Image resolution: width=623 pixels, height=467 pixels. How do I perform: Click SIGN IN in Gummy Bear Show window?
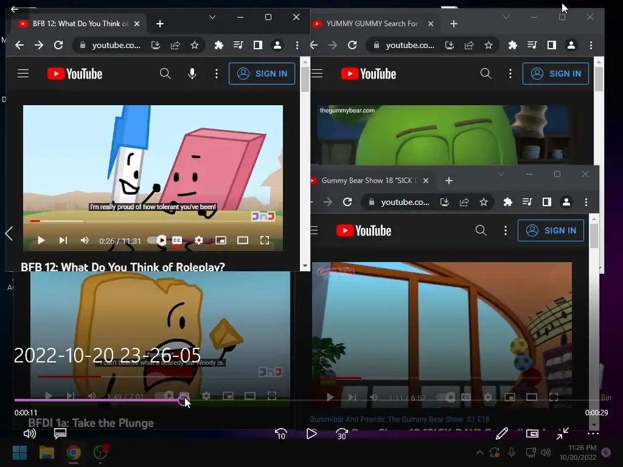pyautogui.click(x=551, y=230)
